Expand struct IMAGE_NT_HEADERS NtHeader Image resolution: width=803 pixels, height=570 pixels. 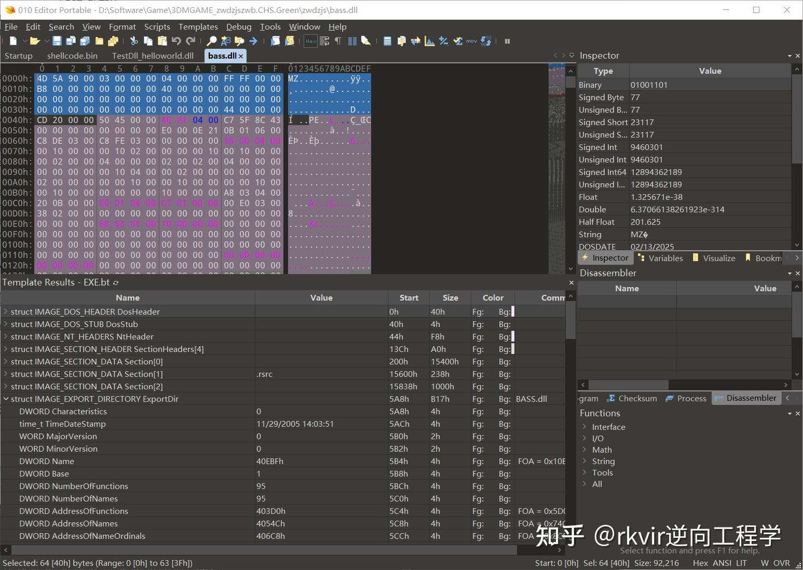(x=6, y=336)
